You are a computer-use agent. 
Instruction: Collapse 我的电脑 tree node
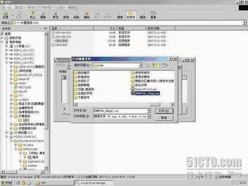click(2, 42)
